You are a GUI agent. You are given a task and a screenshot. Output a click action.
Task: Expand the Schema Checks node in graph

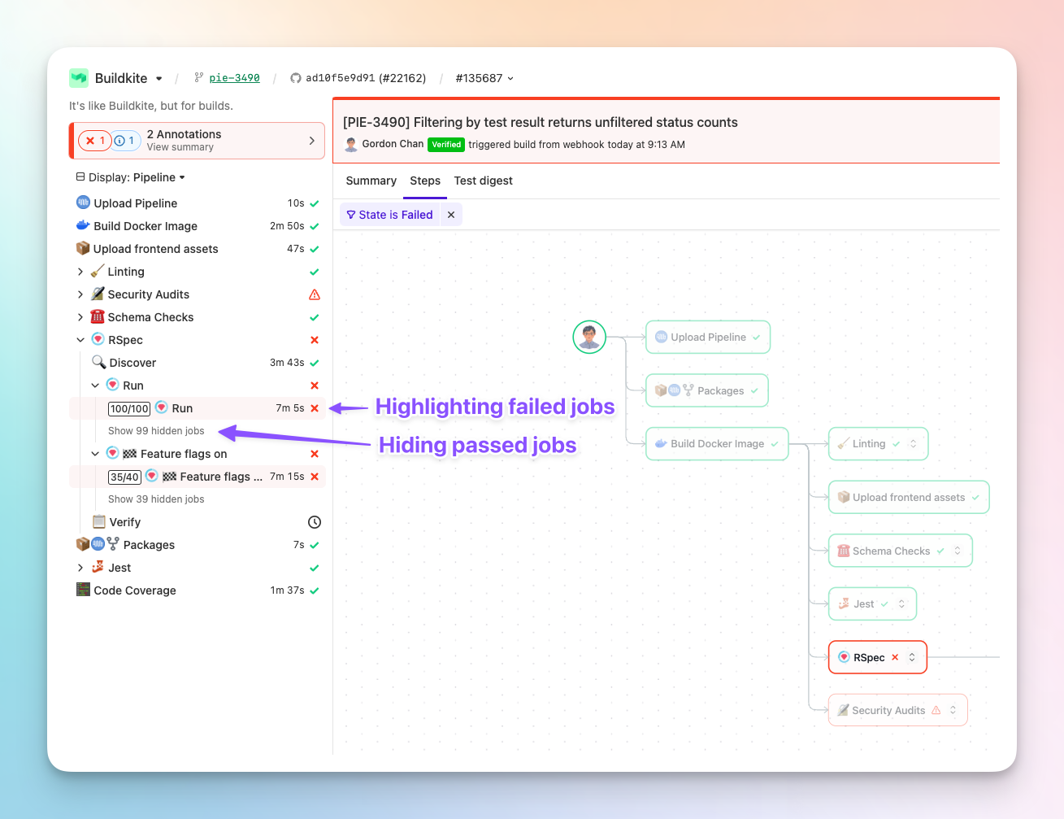(x=958, y=551)
